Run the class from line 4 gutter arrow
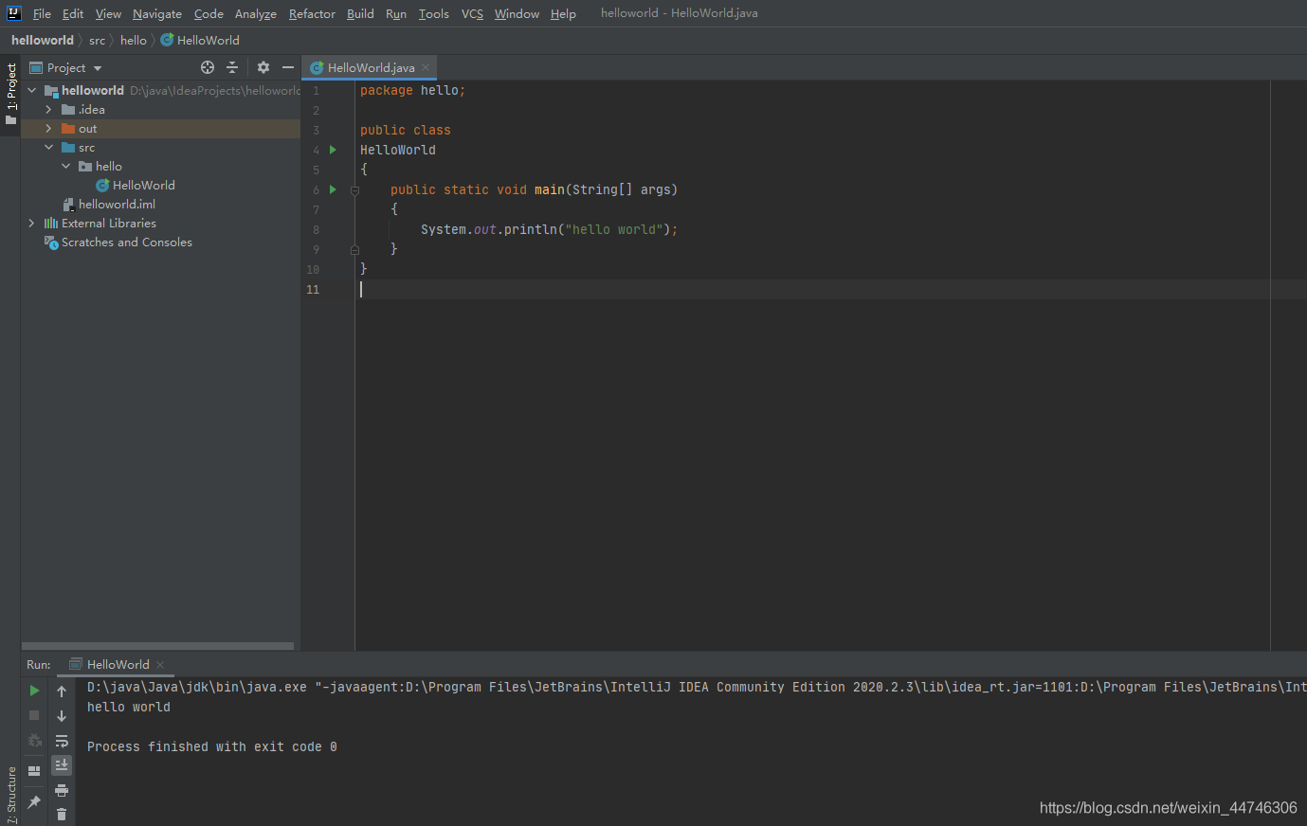Image resolution: width=1307 pixels, height=826 pixels. [x=333, y=150]
